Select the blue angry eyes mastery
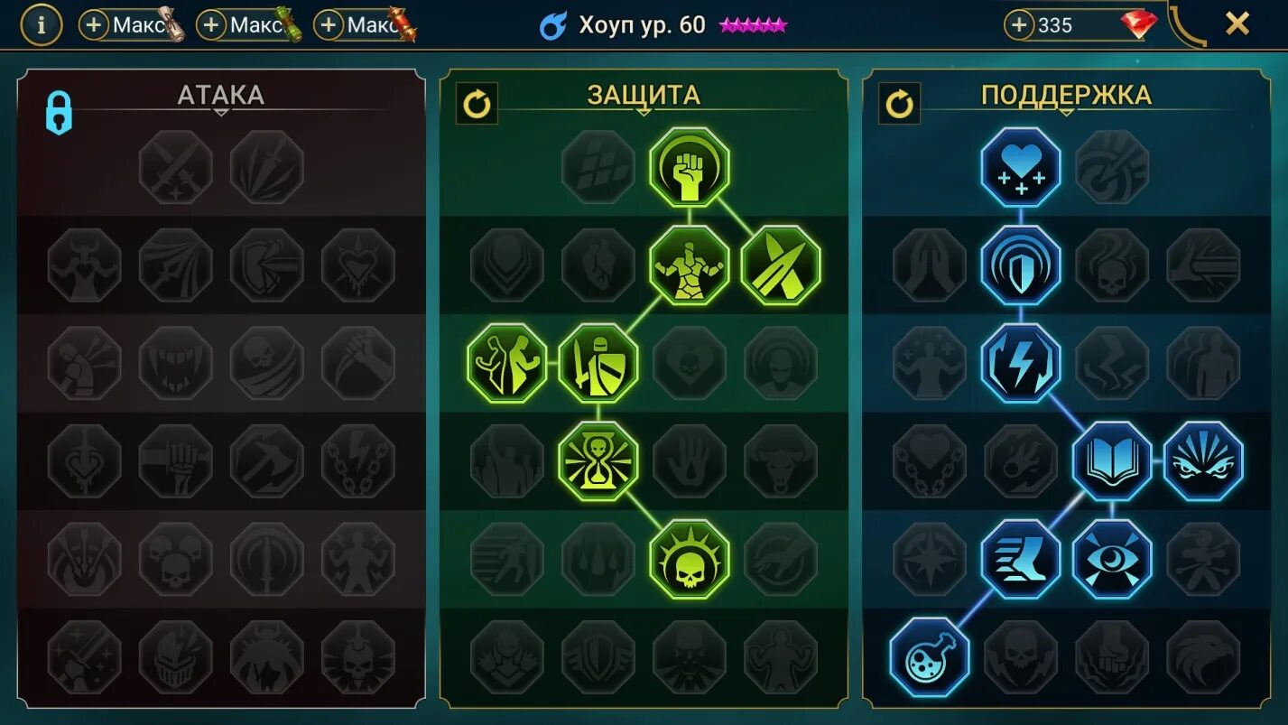 (1203, 461)
